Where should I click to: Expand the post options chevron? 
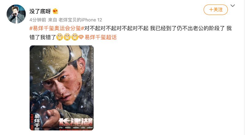point(233,6)
